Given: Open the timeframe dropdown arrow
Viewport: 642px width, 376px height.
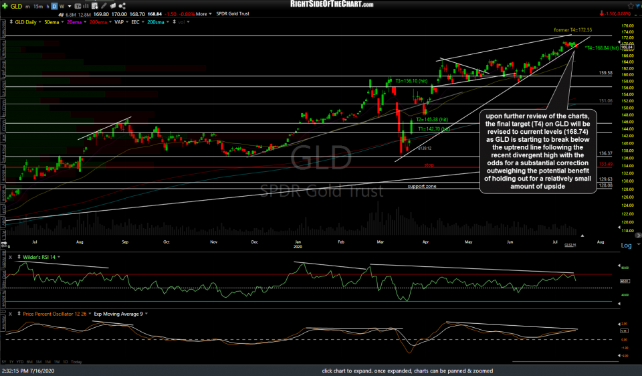Looking at the screenshot, I should tap(69, 6).
